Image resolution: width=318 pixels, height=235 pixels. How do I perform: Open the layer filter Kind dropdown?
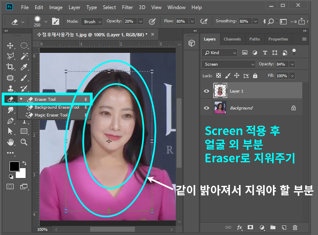pos(220,53)
